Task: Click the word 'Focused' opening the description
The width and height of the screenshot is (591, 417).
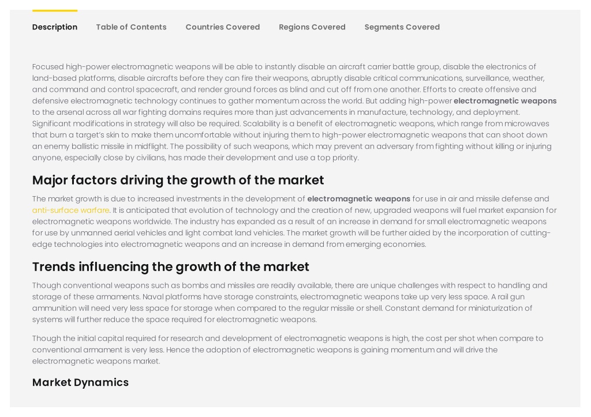Action: (48, 67)
